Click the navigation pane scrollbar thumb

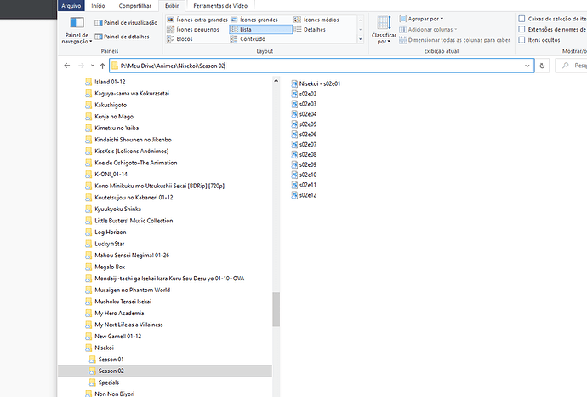276,309
